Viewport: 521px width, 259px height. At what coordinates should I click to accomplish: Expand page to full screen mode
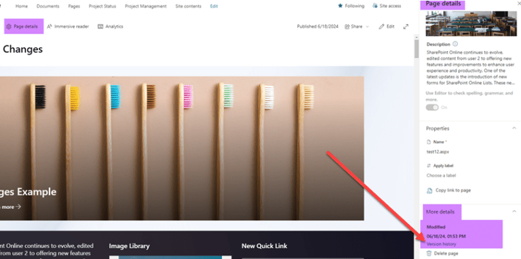(406, 26)
